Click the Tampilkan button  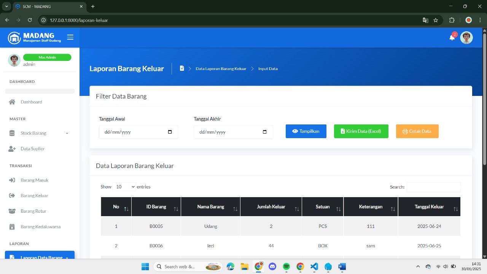306,131
